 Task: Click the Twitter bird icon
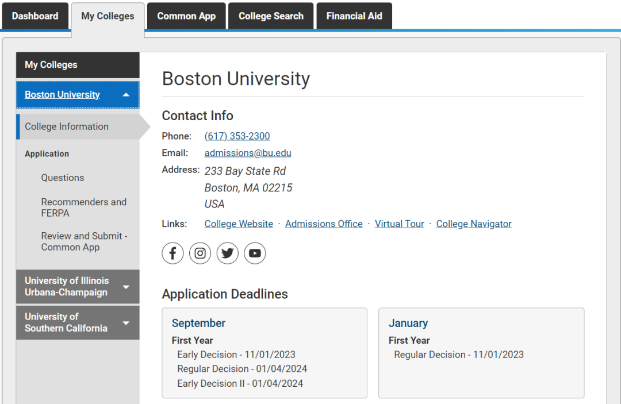coord(228,253)
